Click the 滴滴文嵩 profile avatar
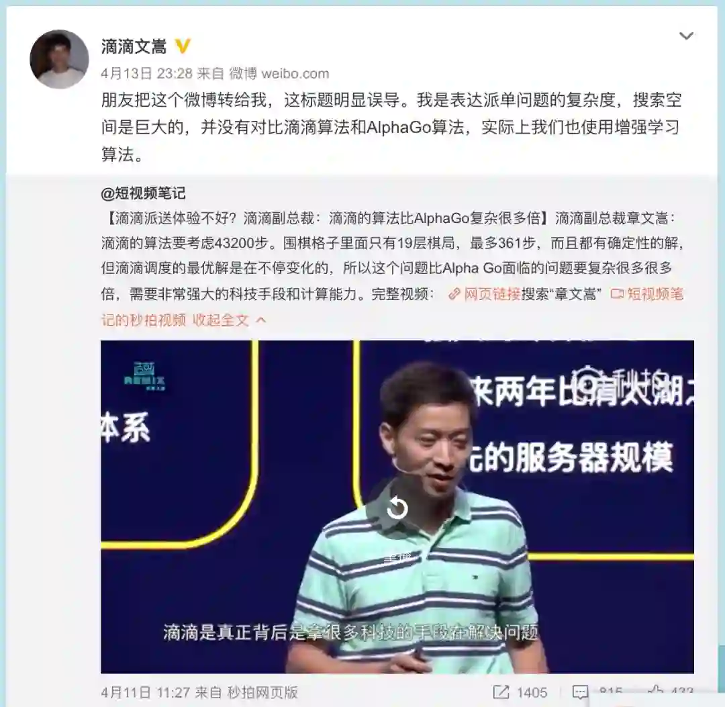Image resolution: width=725 pixels, height=707 pixels. (59, 59)
